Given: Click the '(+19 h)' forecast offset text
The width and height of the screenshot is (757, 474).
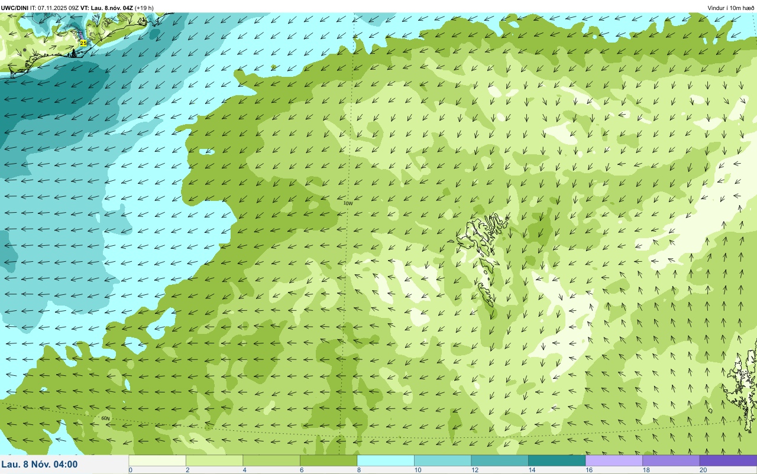Looking at the screenshot, I should tap(144, 8).
